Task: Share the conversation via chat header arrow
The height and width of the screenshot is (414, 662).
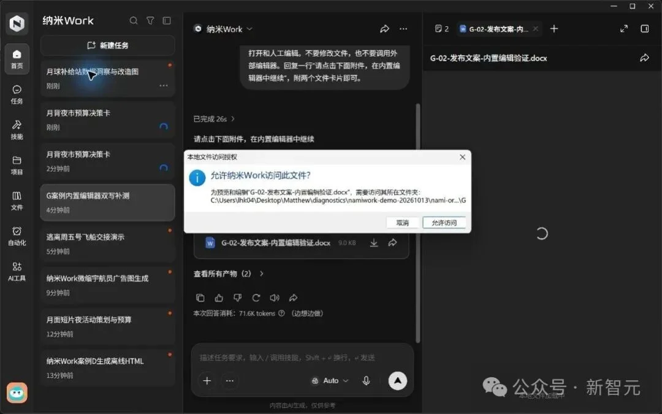Action: (384, 29)
